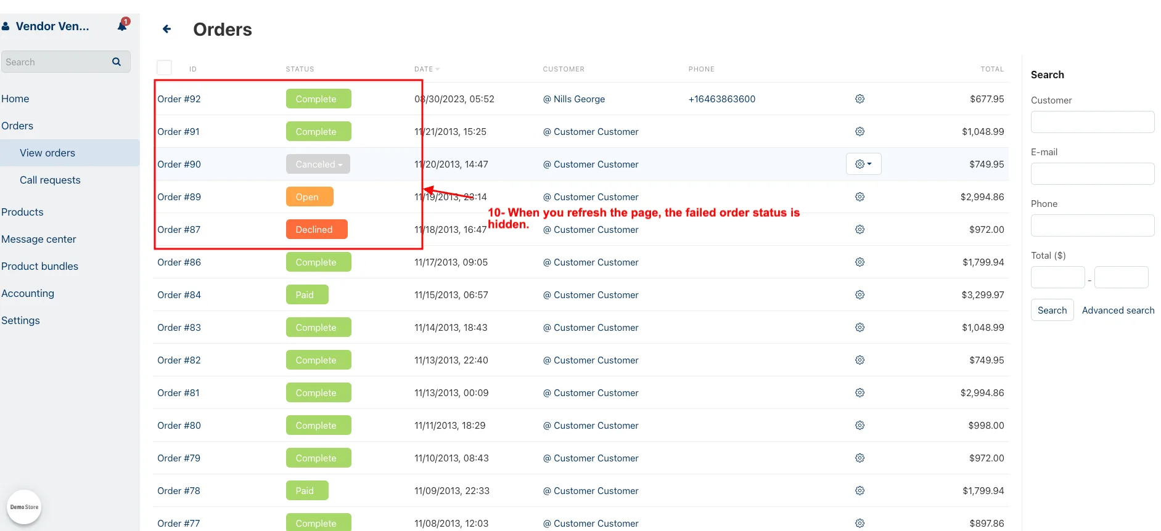Click the Declined status badge of Order #87
1161x531 pixels.
(316, 229)
